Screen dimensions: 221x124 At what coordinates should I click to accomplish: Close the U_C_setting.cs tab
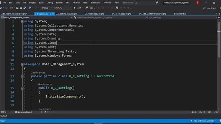pyautogui.click(x=53, y=14)
